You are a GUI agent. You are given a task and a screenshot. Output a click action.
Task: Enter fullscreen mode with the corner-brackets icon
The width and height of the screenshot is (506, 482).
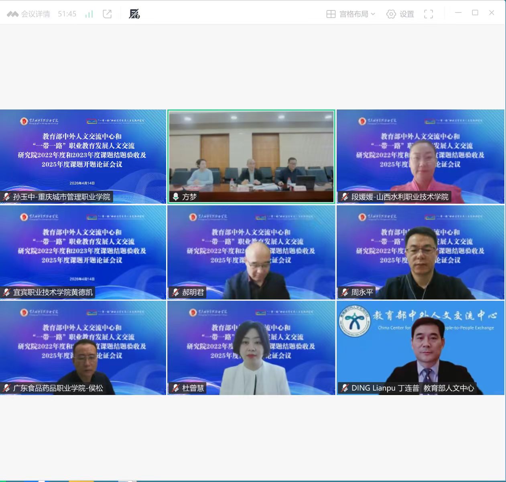click(429, 14)
